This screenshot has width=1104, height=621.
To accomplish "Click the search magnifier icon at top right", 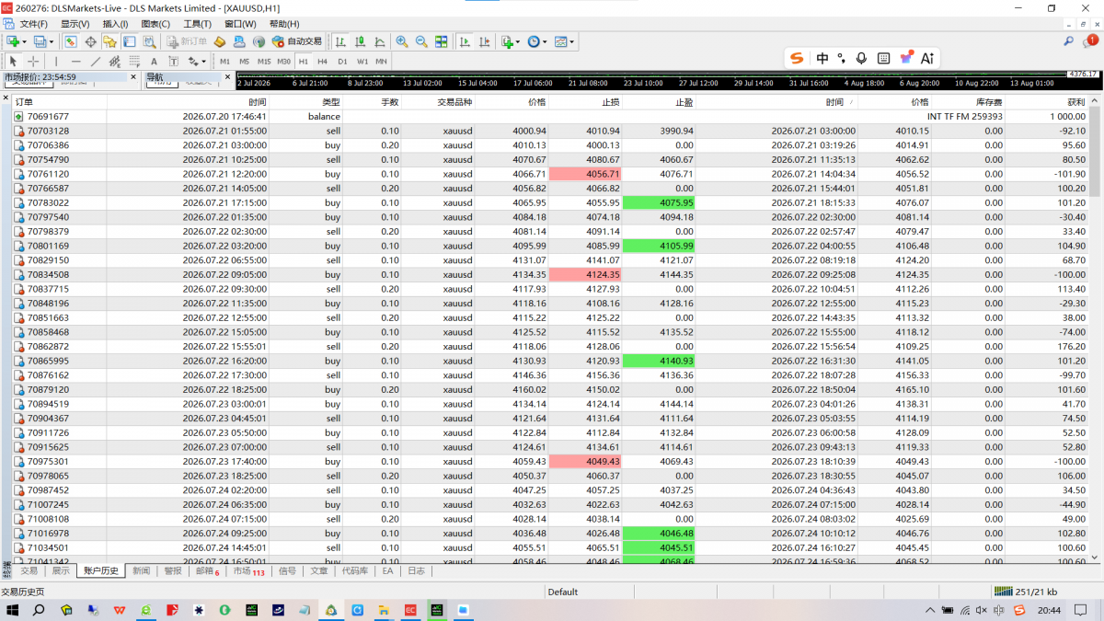I will click(x=1068, y=41).
